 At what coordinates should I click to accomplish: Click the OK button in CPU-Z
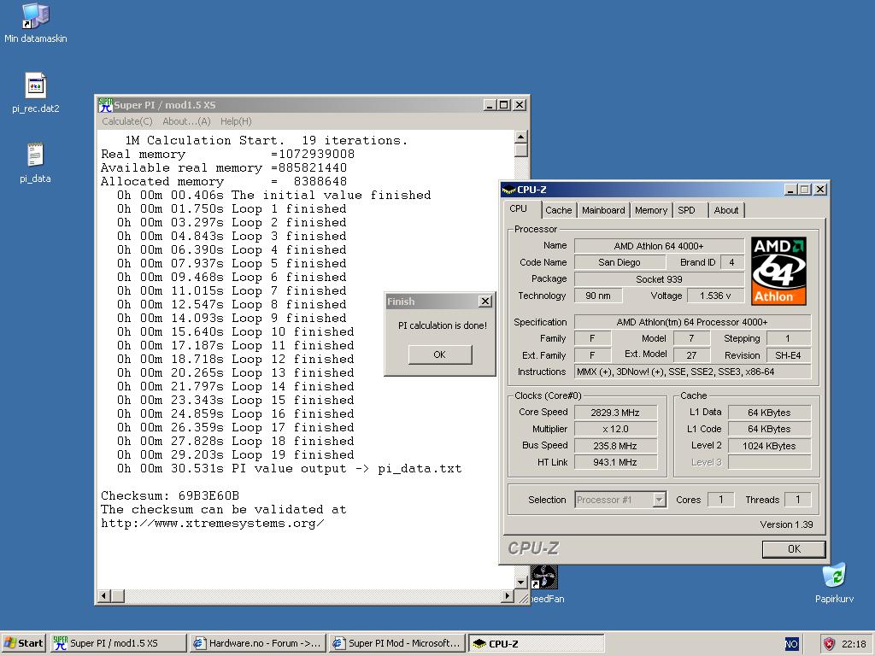click(794, 549)
